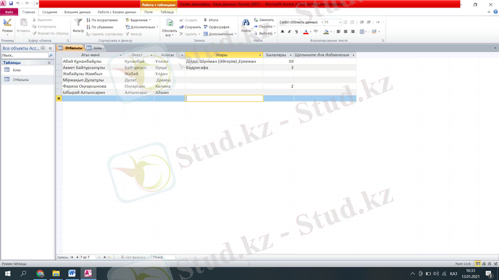Save the record with Сохранить
Image resolution: width=499 pixels, height=280 pixels.
tap(190, 27)
